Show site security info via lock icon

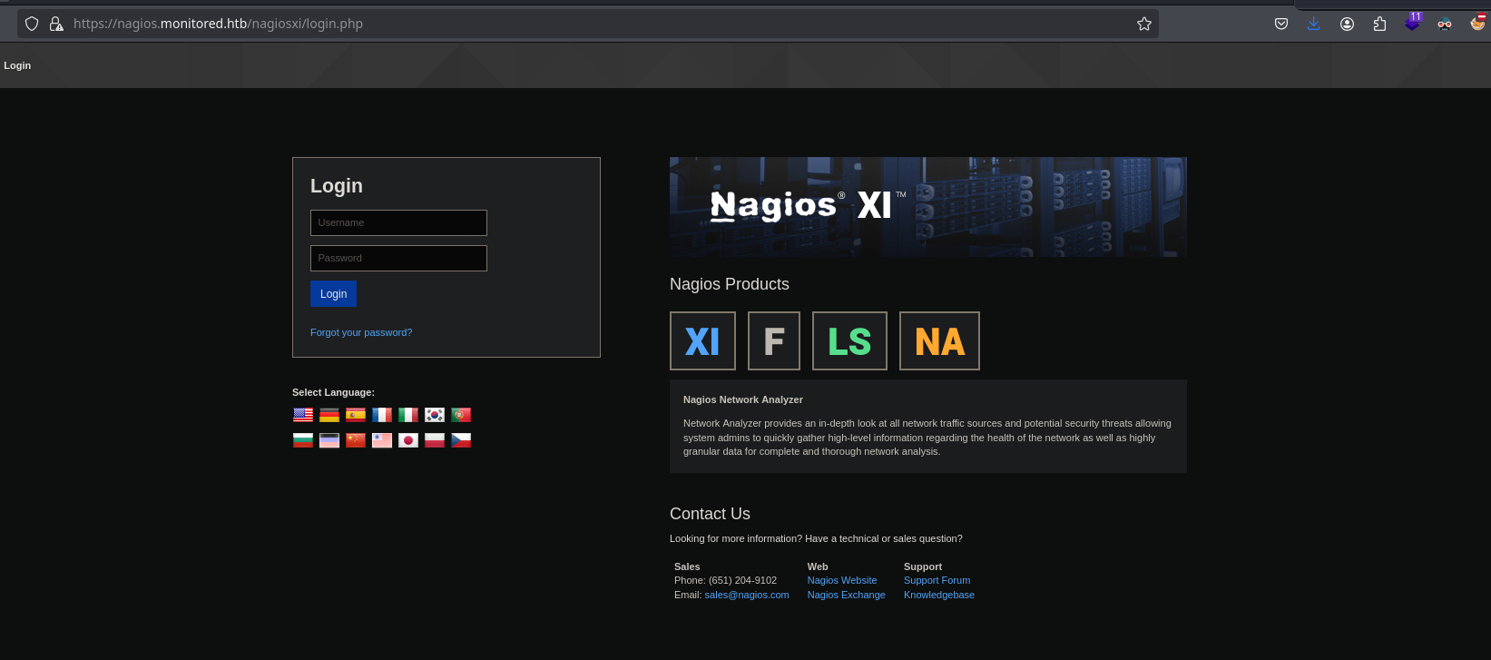click(56, 24)
